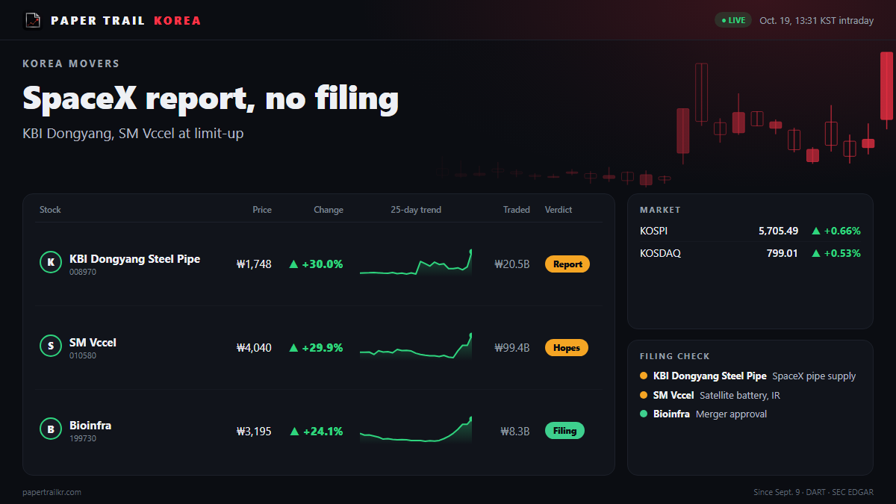
Task: Click the Paper Trail logo icon
Action: (33, 20)
